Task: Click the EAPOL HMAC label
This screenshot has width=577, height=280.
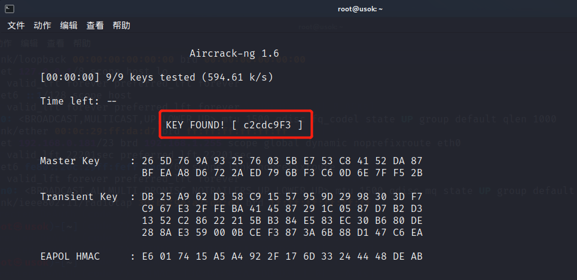Action: 70,257
